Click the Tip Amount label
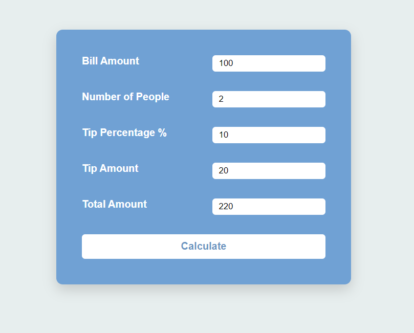Screen dimensions: 414x333 point(110,168)
